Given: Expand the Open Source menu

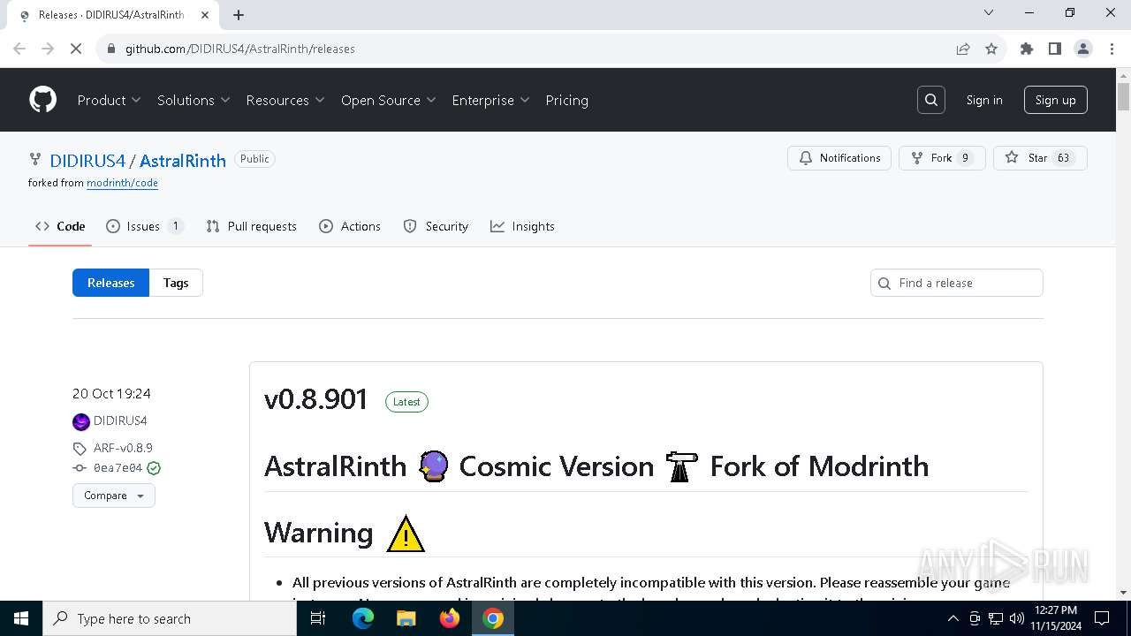Looking at the screenshot, I should tap(389, 100).
